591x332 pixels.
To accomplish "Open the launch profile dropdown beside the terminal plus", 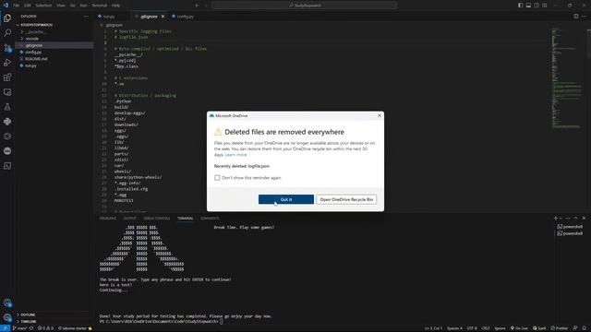I will [x=561, y=219].
